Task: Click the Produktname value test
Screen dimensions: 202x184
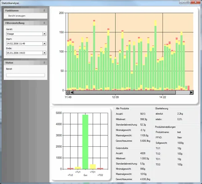Action: (x=179, y=132)
